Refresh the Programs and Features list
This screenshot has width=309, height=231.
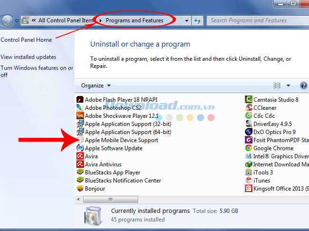(x=197, y=20)
